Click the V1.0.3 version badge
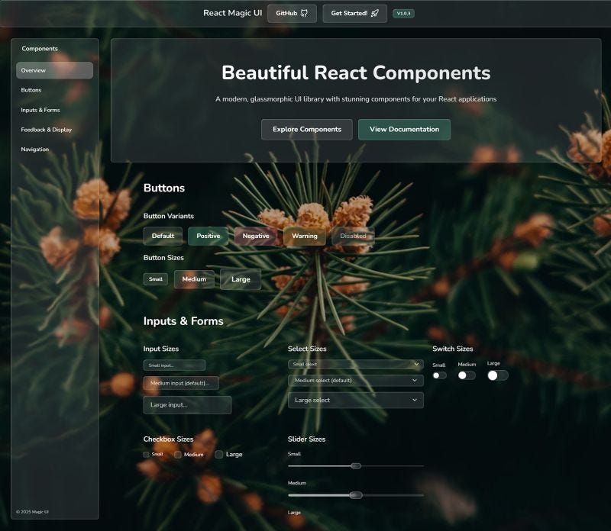Screen dimensions: 611x531 [403, 13]
